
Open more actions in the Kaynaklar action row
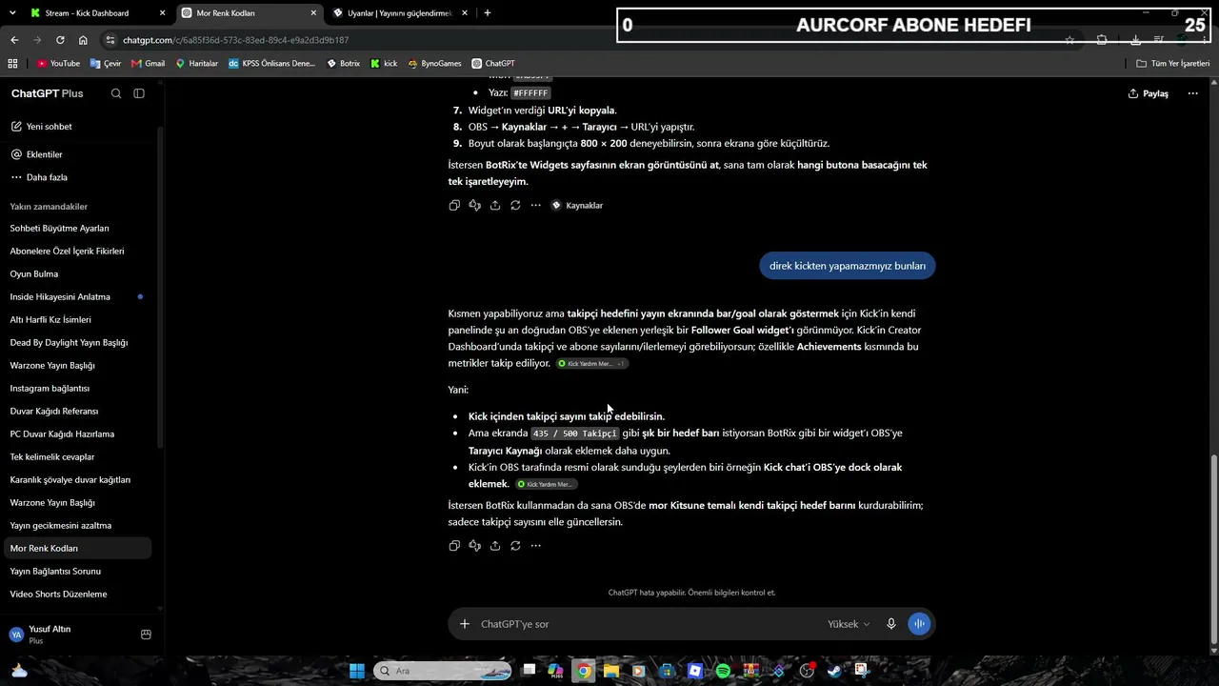[x=535, y=205]
